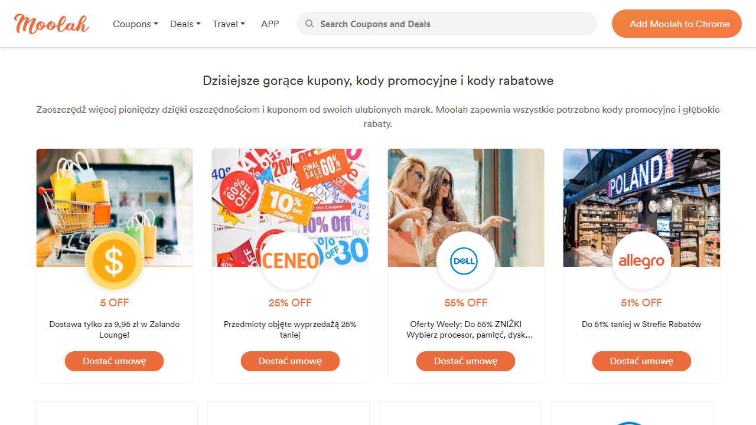This screenshot has width=756, height=425.
Task: Click the Dell brand logo
Action: coord(465,261)
